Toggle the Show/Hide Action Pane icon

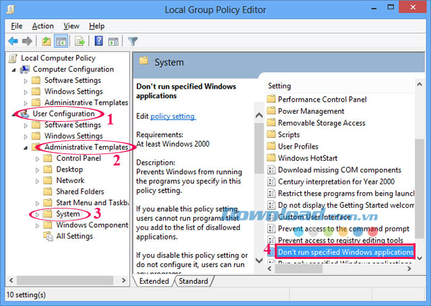(112, 41)
